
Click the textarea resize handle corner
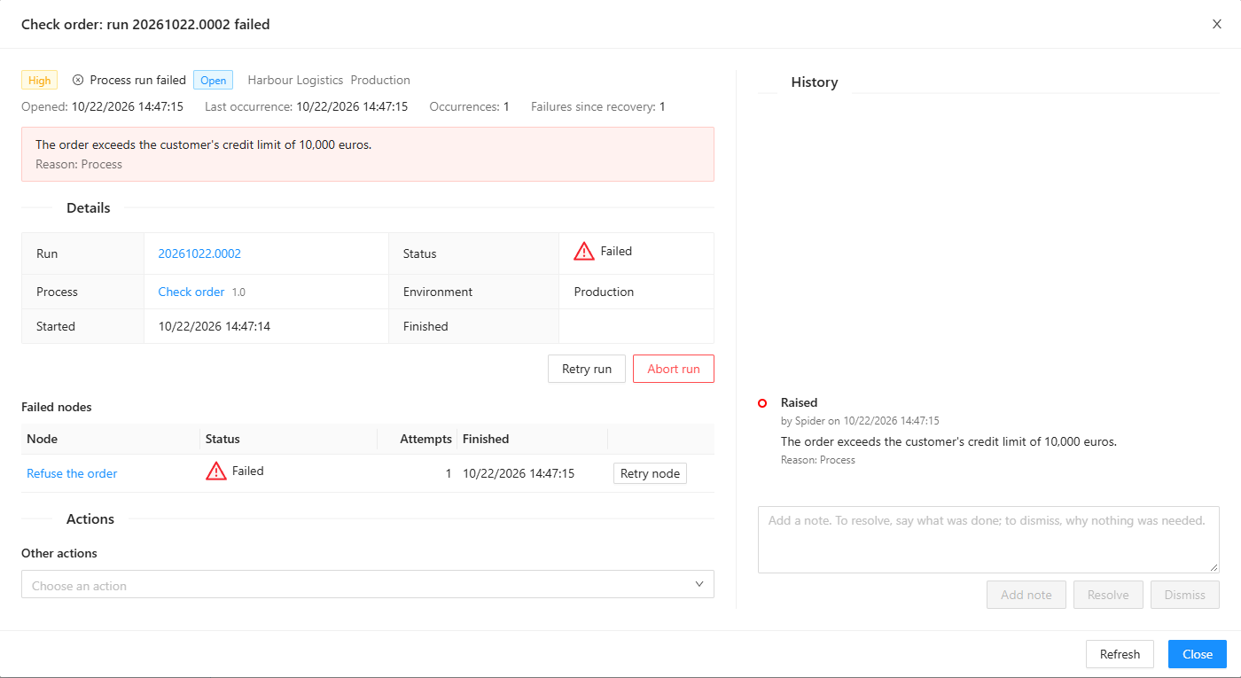point(1214,567)
